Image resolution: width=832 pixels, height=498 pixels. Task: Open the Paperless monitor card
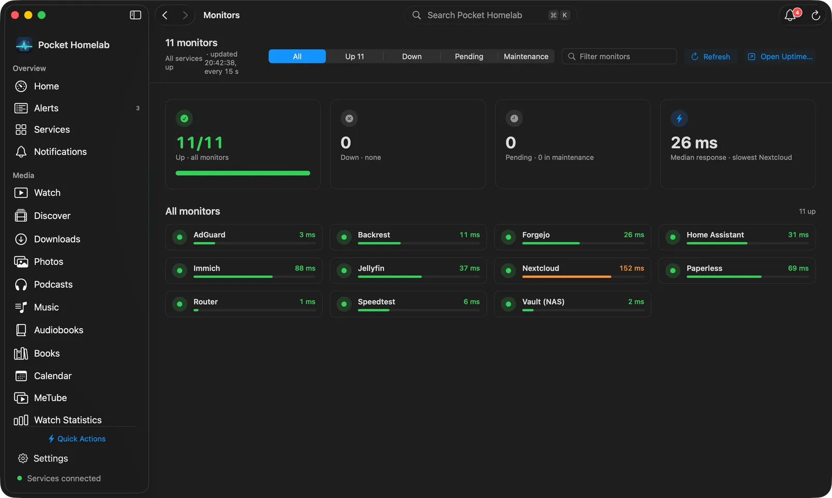click(x=737, y=271)
